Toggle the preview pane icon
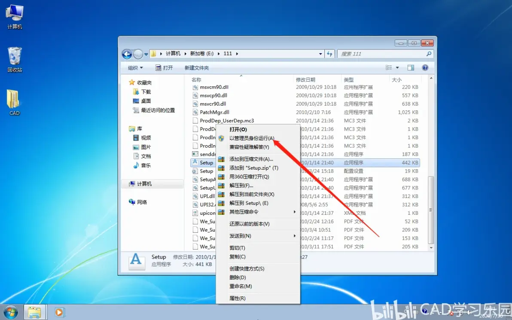Viewport: 512px width, 320px height. [x=411, y=67]
